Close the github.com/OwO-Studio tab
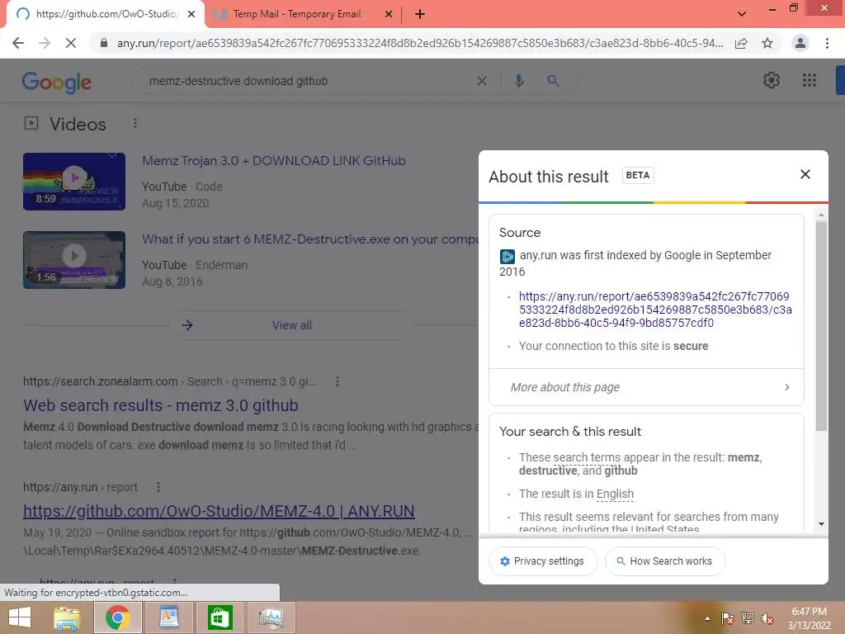Viewport: 845px width, 634px height. [x=191, y=15]
